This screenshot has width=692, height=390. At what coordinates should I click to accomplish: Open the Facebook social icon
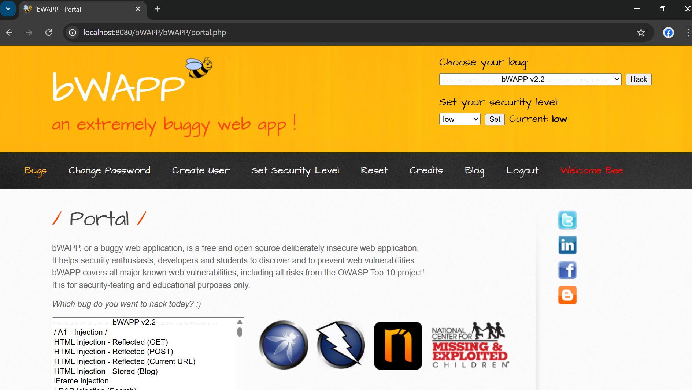click(567, 270)
